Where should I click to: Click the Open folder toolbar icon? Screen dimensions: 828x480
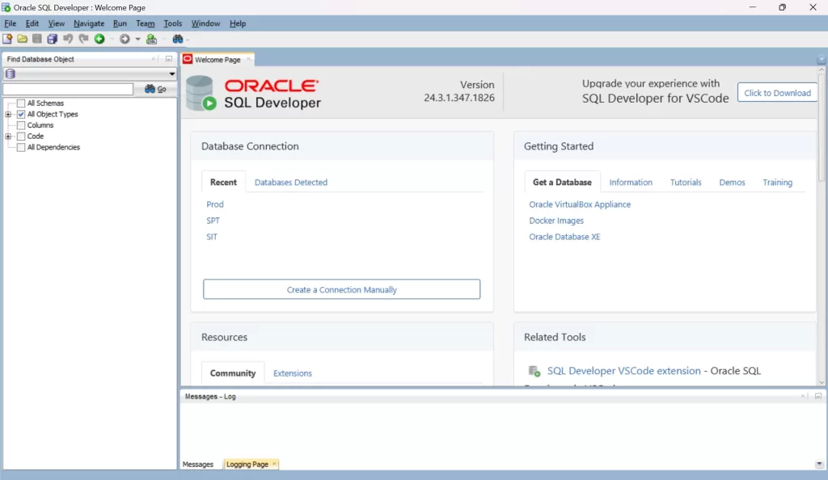[23, 39]
